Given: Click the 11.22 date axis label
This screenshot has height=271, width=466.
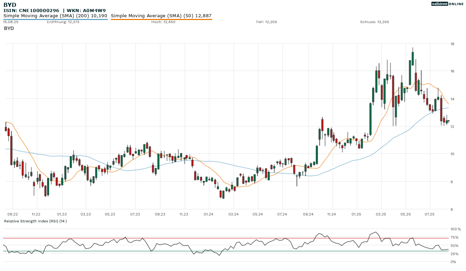Looking at the screenshot, I should click(36, 214).
